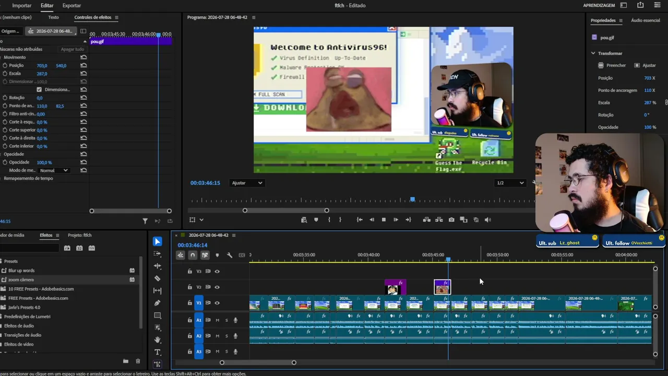Image resolution: width=668 pixels, height=376 pixels.
Task: Select the Type tool
Action: point(158,352)
